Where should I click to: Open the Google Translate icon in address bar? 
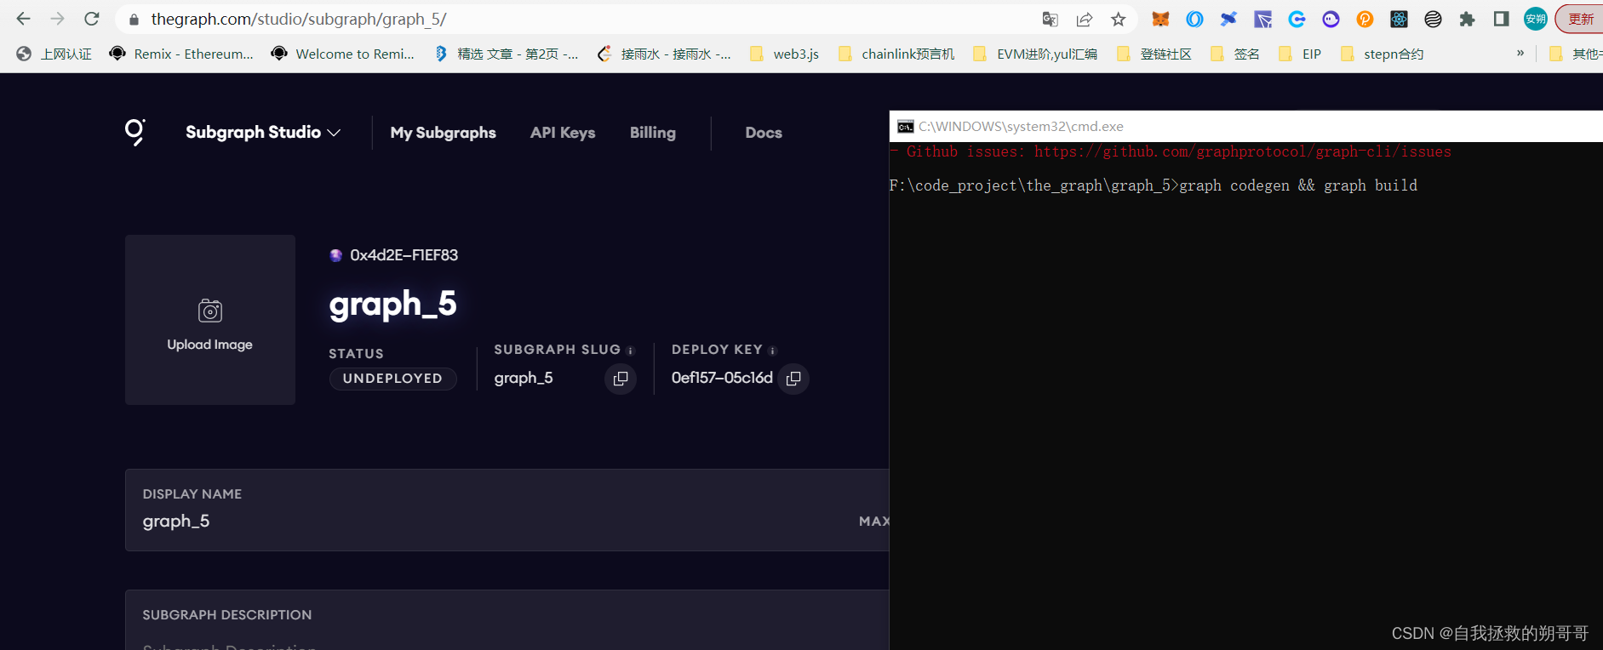(1051, 19)
